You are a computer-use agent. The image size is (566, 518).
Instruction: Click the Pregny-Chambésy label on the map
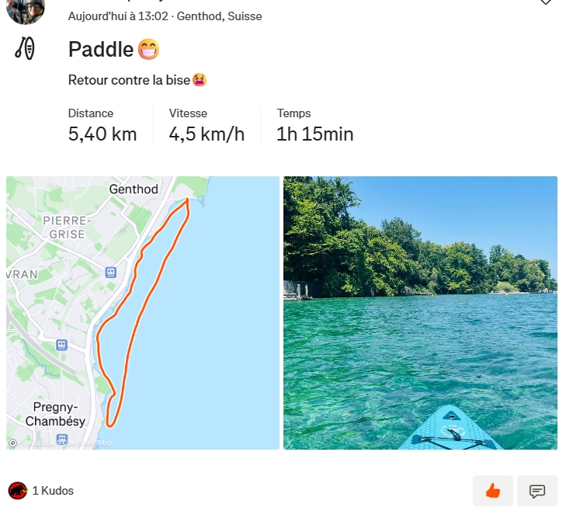click(x=54, y=414)
